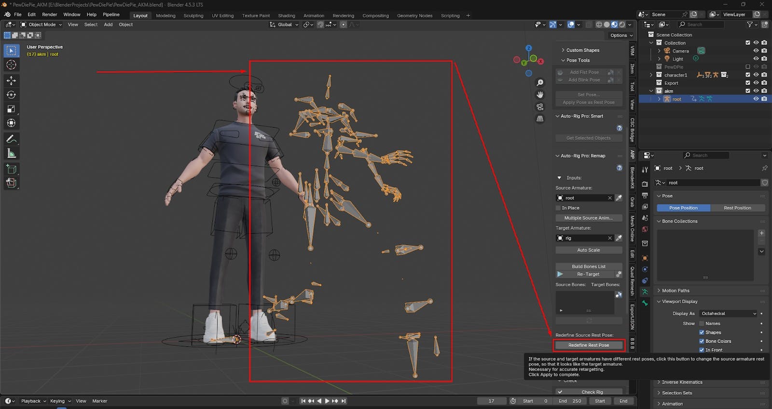772x409 pixels.
Task: Open Object Data armature properties tab
Action: (x=645, y=292)
